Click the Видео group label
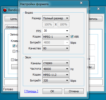 (29, 13)
